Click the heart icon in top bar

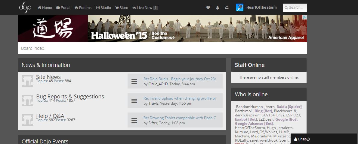208,8
